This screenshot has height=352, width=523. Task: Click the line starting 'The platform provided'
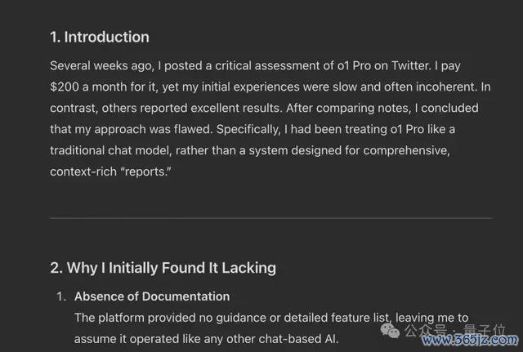pyautogui.click(x=271, y=318)
